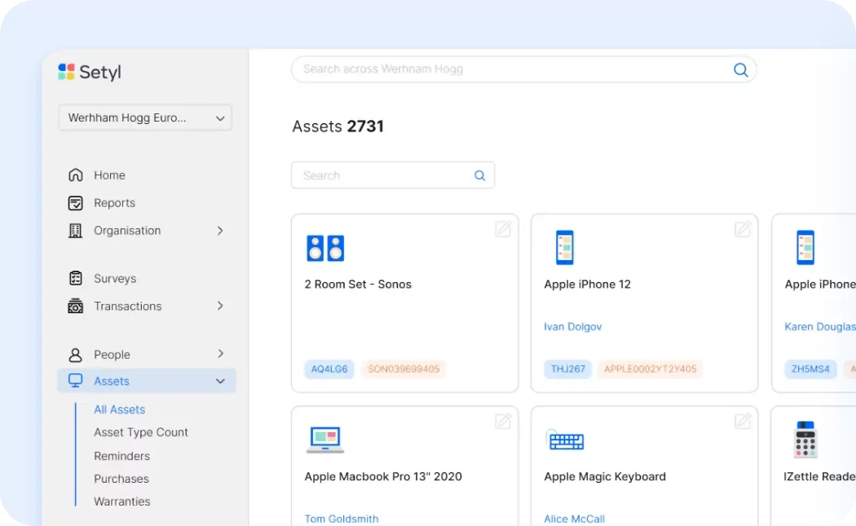Click the People person icon
856x526 pixels.
pyautogui.click(x=75, y=355)
